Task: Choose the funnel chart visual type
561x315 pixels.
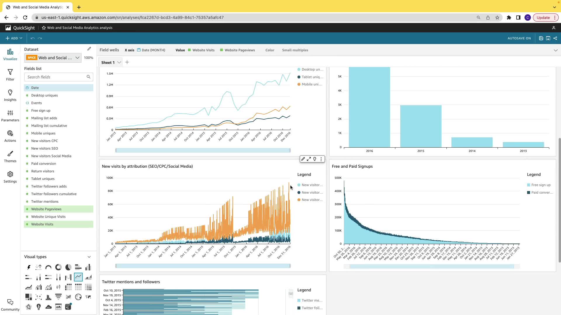Action: [x=58, y=297]
